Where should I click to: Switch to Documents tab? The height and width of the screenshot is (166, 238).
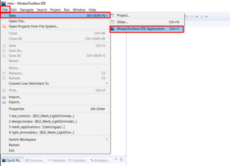point(35,160)
